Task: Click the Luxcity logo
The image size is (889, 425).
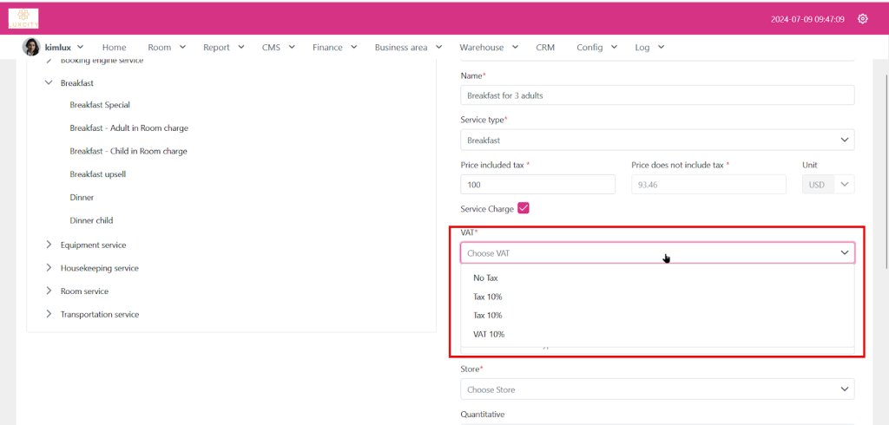Action: [23, 18]
